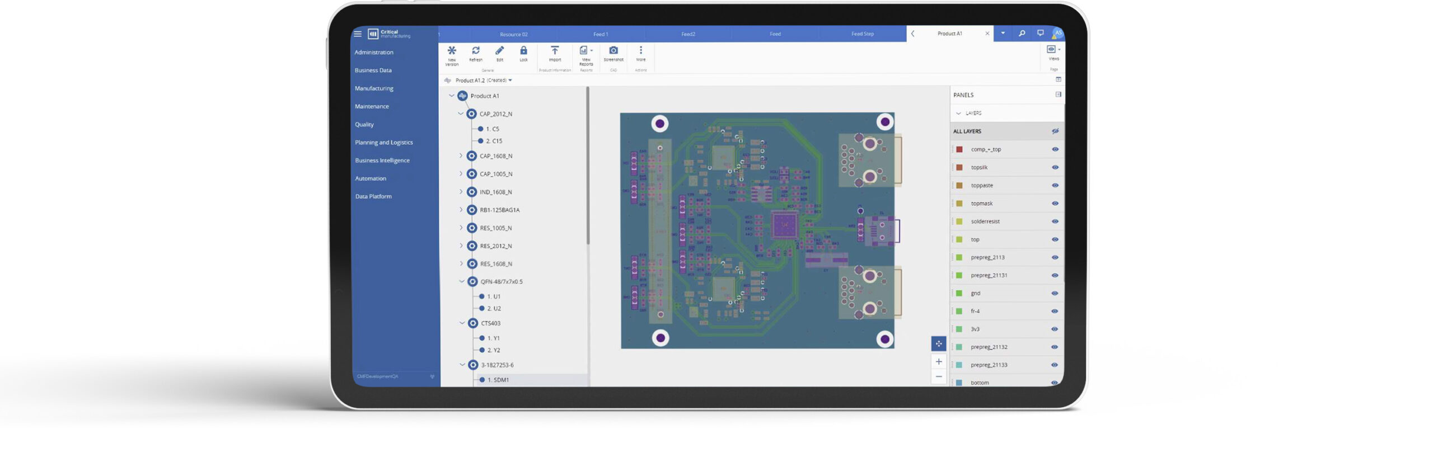
Task: Click the comp_+_top red color swatch
Action: pos(959,149)
